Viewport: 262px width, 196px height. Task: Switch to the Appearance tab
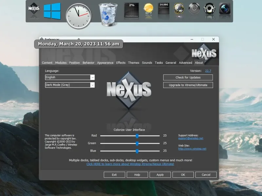coord(105,63)
